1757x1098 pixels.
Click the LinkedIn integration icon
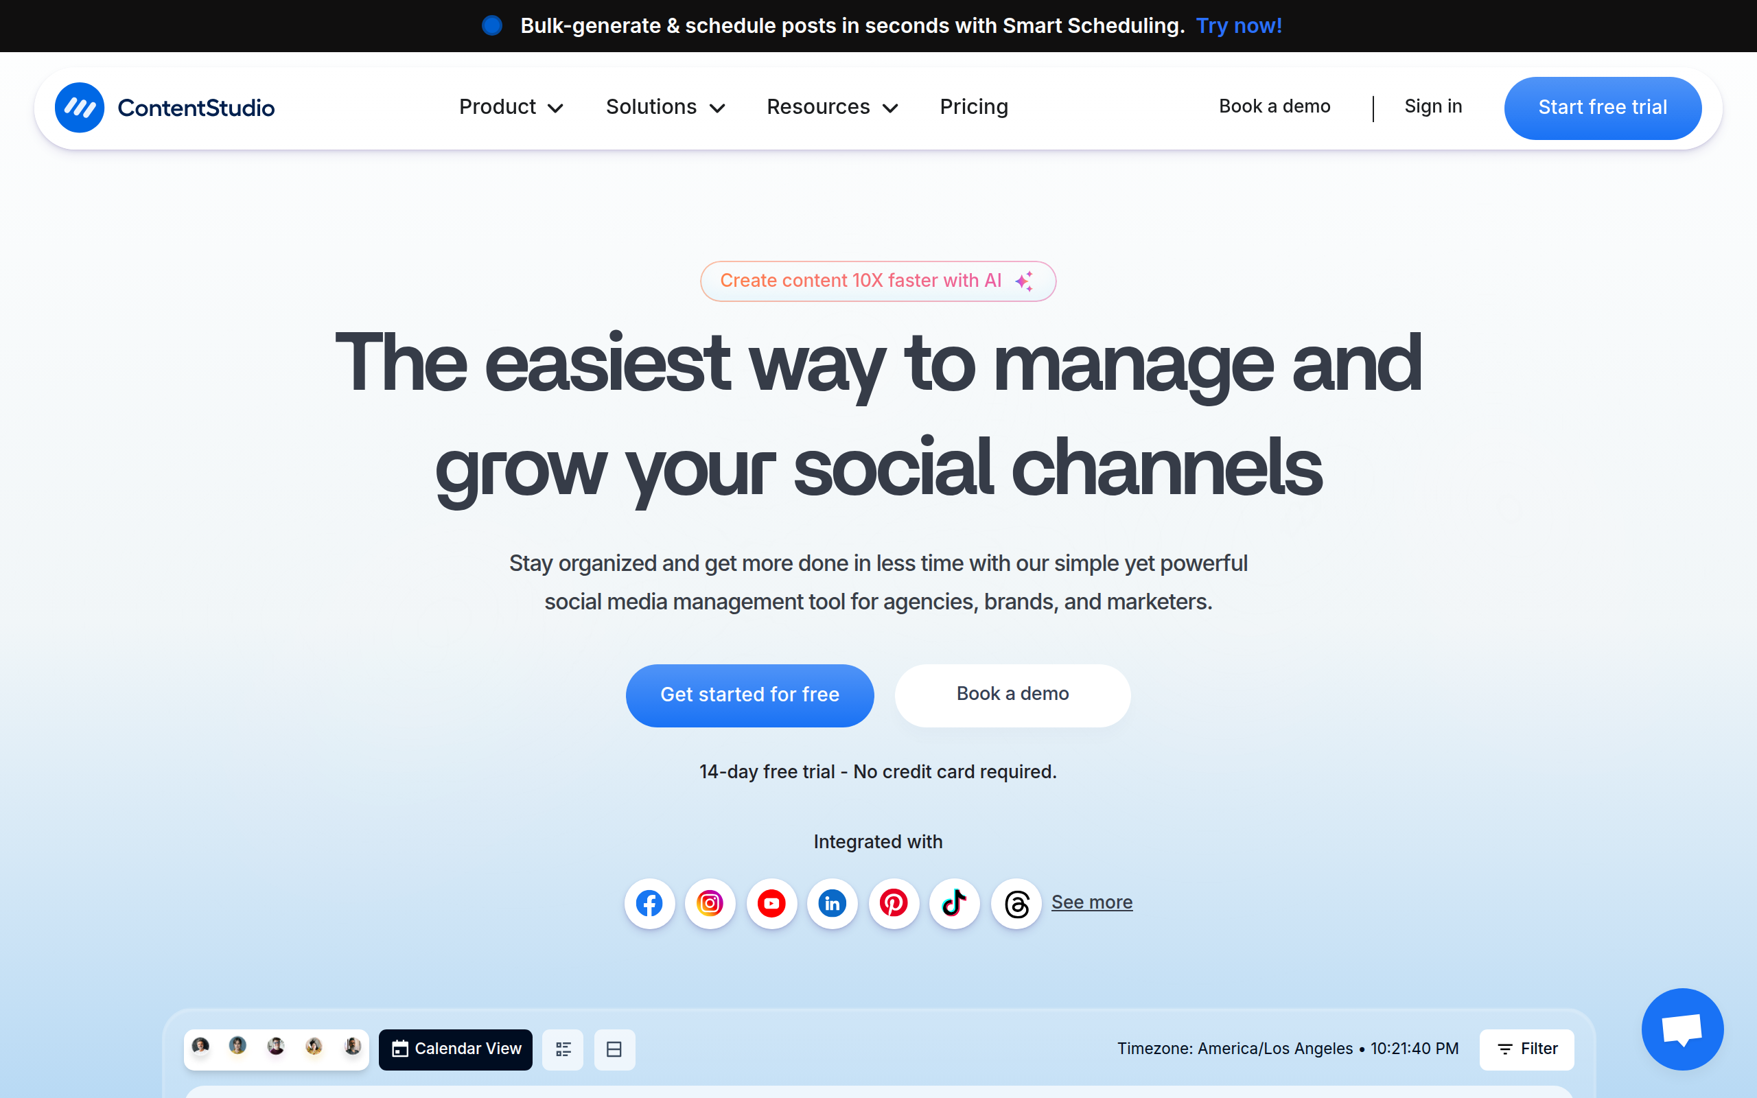(832, 903)
